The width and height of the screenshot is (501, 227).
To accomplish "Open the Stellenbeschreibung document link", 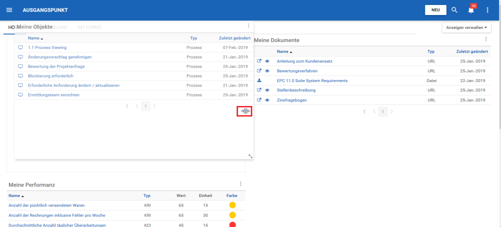I will tap(296, 90).
